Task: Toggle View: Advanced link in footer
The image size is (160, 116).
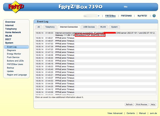Action: pyautogui.click(x=115, y=113)
